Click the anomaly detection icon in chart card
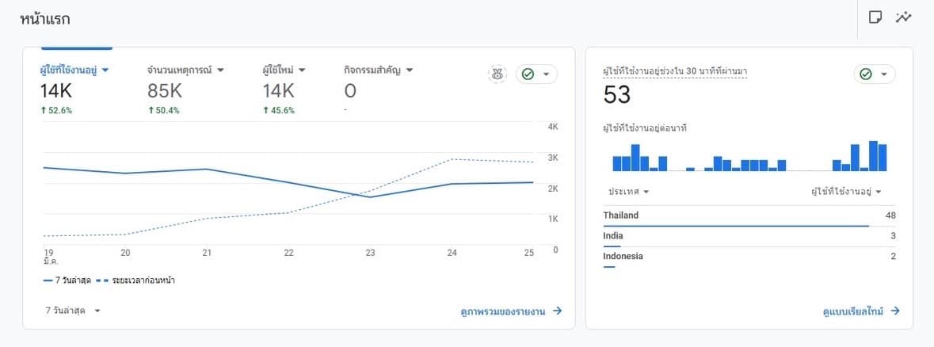Viewport: 934px width, 347px height. [x=497, y=74]
